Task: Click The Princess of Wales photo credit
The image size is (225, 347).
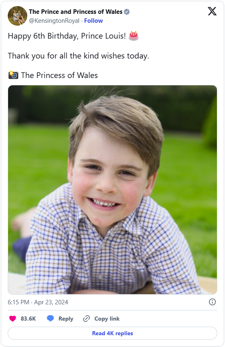Action: tap(59, 75)
